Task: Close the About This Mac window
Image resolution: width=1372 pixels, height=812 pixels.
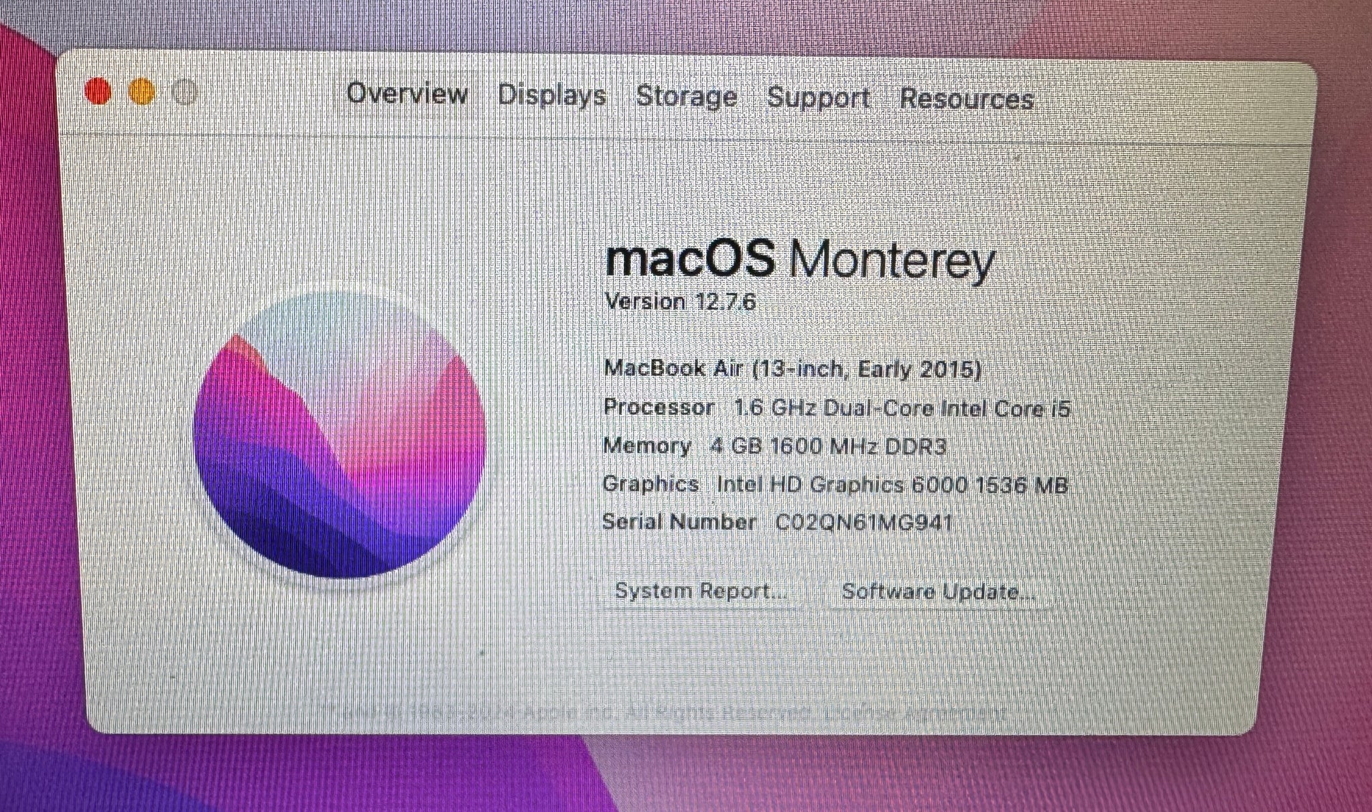Action: click(x=98, y=92)
